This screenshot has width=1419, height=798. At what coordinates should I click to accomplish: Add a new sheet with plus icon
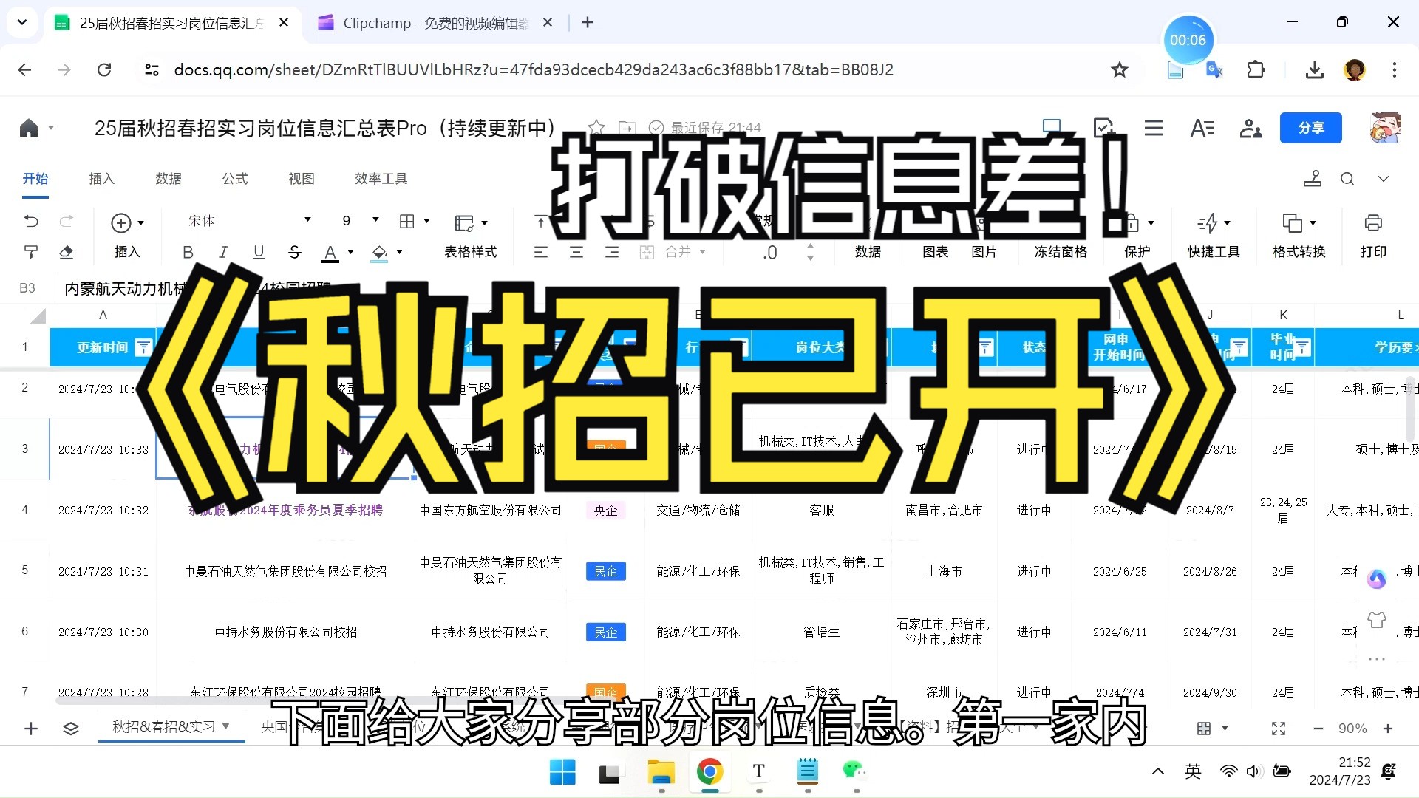tap(31, 729)
